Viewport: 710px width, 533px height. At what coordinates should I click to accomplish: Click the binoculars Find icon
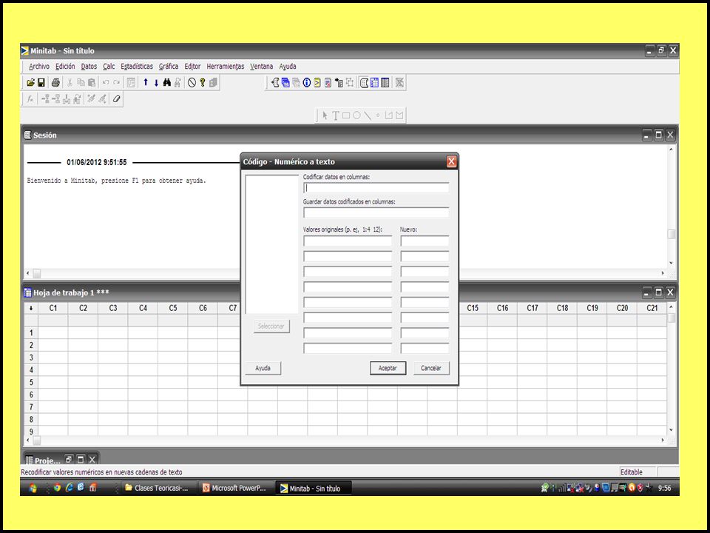[167, 82]
